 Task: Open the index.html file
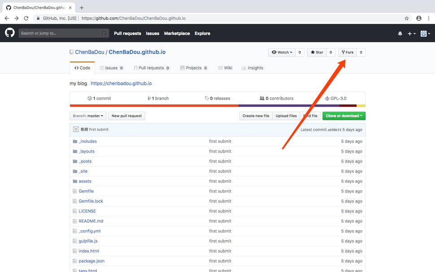pos(89,251)
